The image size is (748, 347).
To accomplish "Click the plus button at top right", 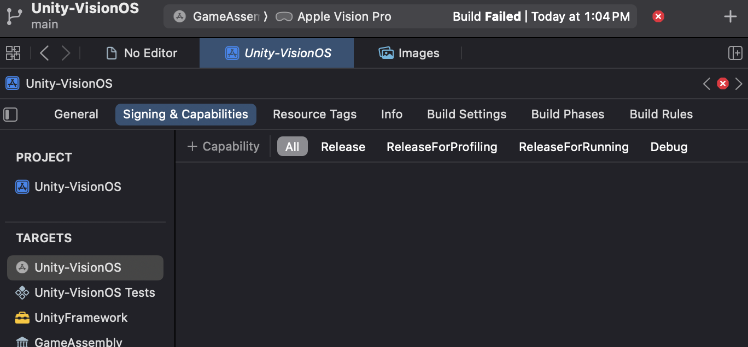I will point(730,16).
